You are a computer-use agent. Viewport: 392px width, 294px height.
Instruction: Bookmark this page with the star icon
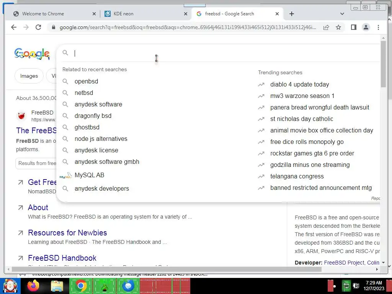[338, 27]
